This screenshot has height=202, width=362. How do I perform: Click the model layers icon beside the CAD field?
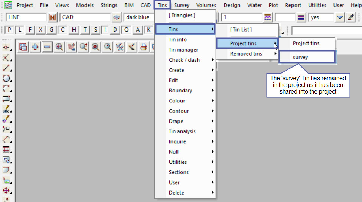117,17
